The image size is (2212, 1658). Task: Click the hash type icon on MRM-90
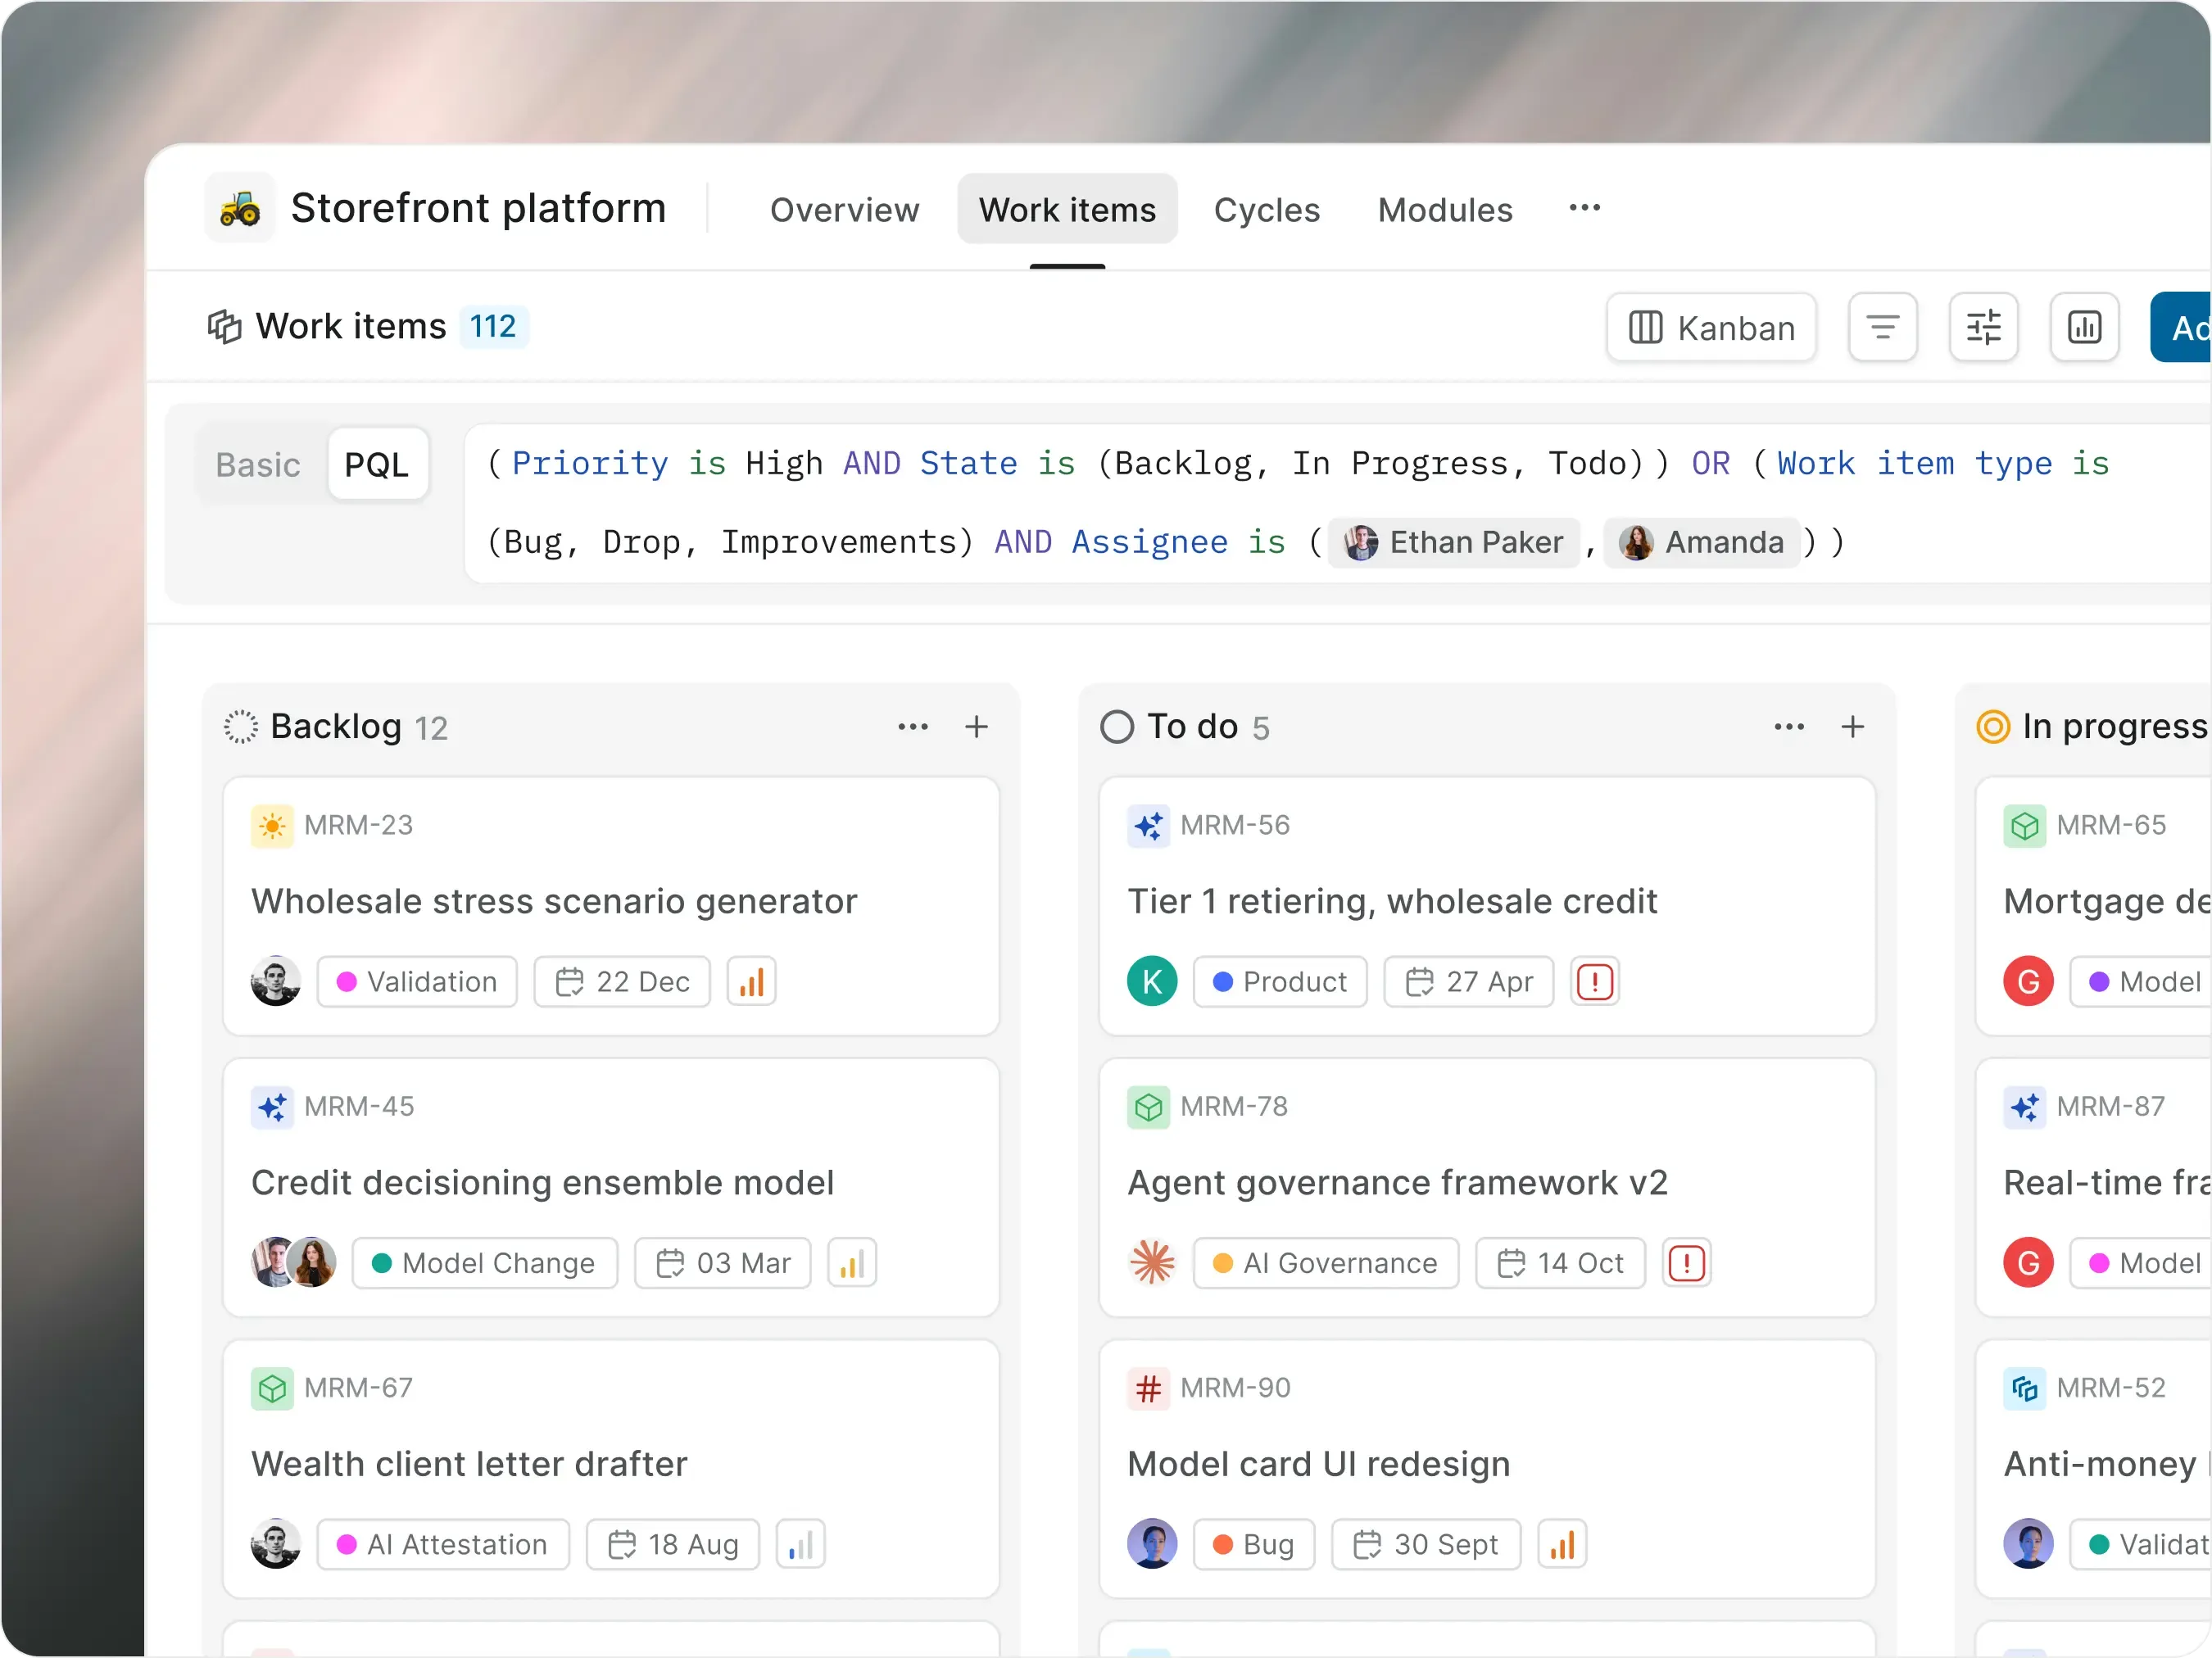coord(1148,1389)
